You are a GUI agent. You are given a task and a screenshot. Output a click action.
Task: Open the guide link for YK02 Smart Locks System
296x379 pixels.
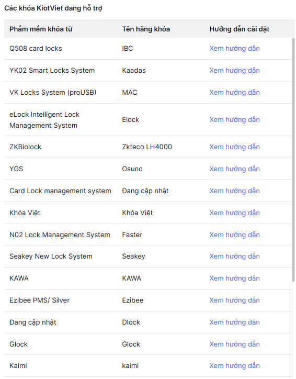234,71
